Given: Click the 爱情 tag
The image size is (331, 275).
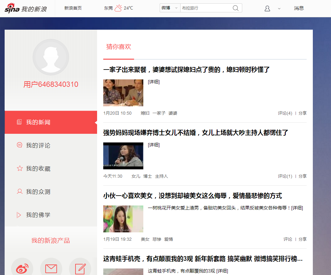Looking at the screenshot, I should pyautogui.click(x=169, y=239).
